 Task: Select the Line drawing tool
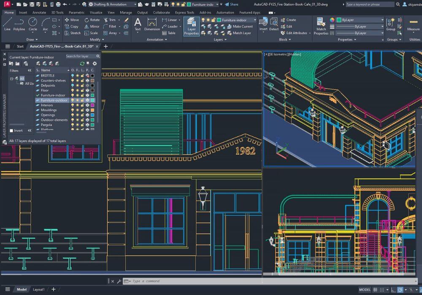[7, 24]
